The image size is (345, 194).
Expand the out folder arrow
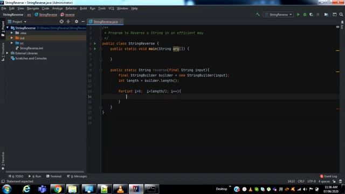[12, 38]
